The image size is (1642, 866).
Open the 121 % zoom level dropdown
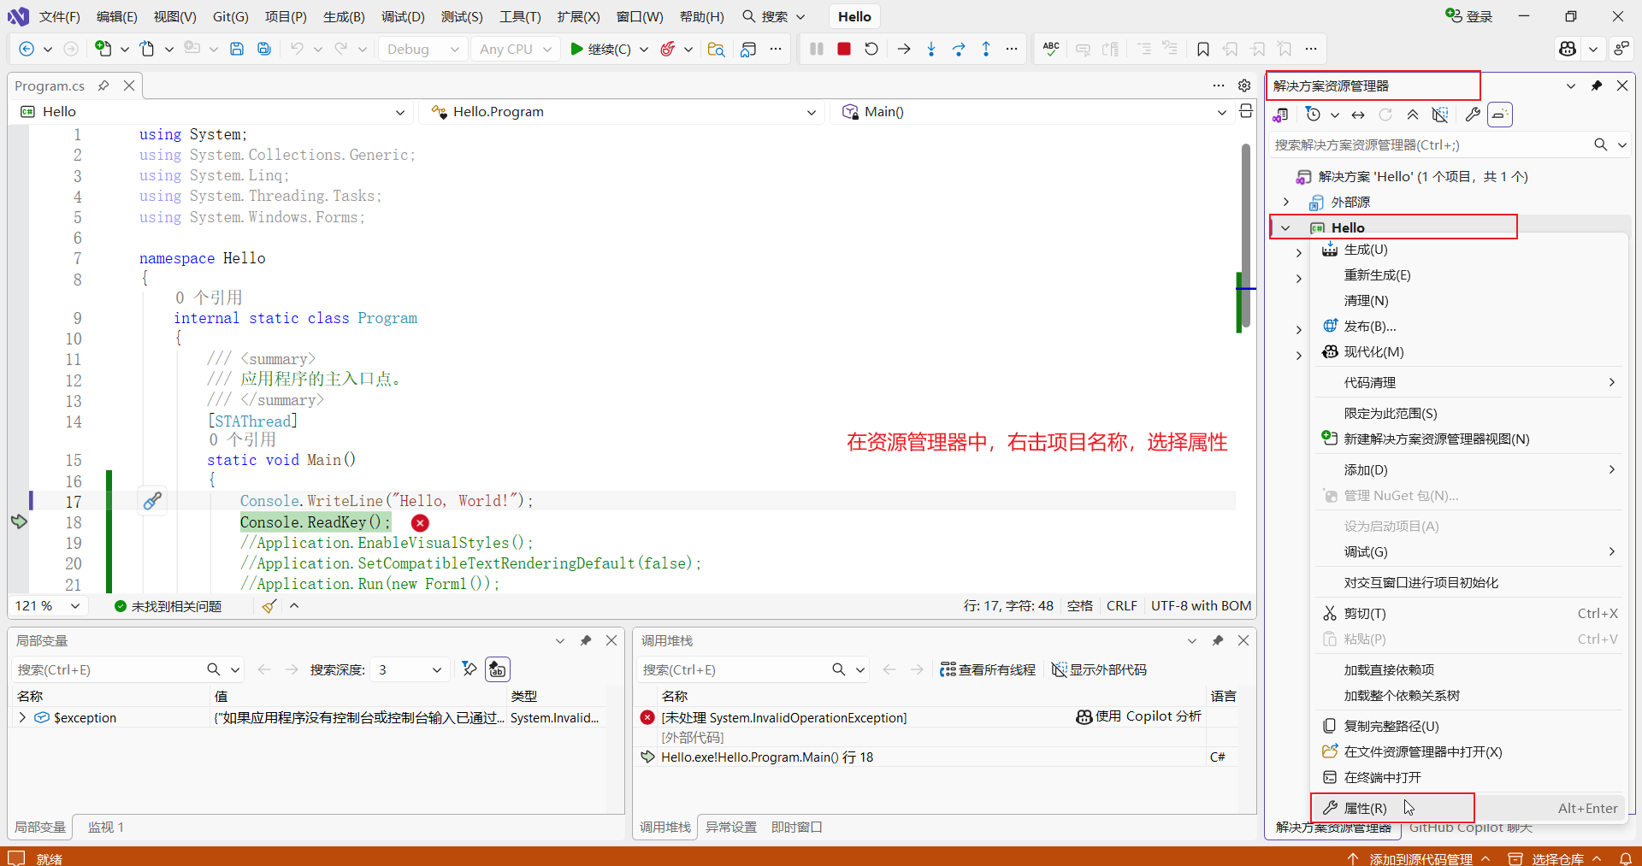[47, 605]
